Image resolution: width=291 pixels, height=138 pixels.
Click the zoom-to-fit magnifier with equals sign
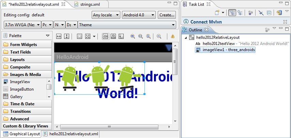click(133, 36)
